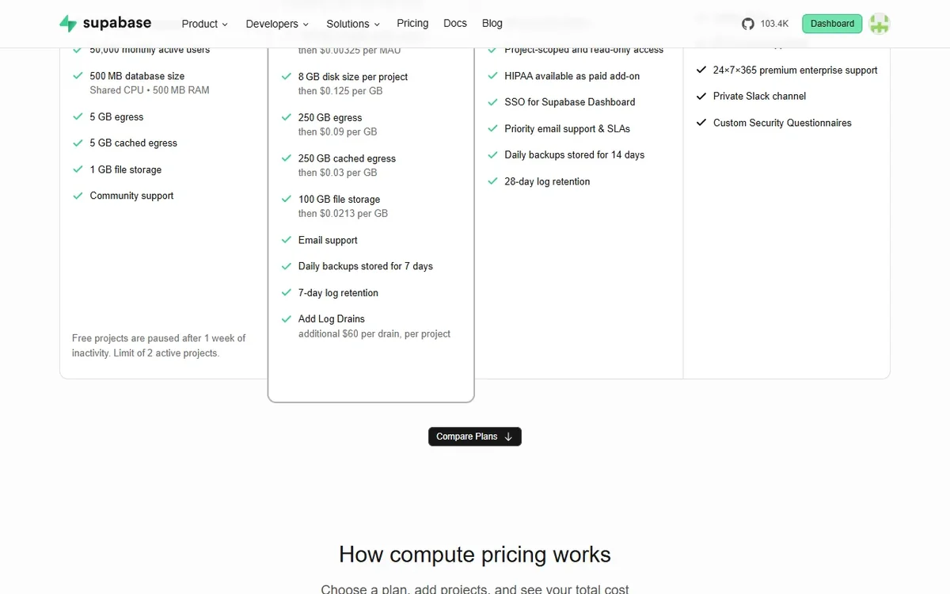The height and width of the screenshot is (594, 950).
Task: Click the arrow in Compare Plans button
Action: pyautogui.click(x=508, y=436)
